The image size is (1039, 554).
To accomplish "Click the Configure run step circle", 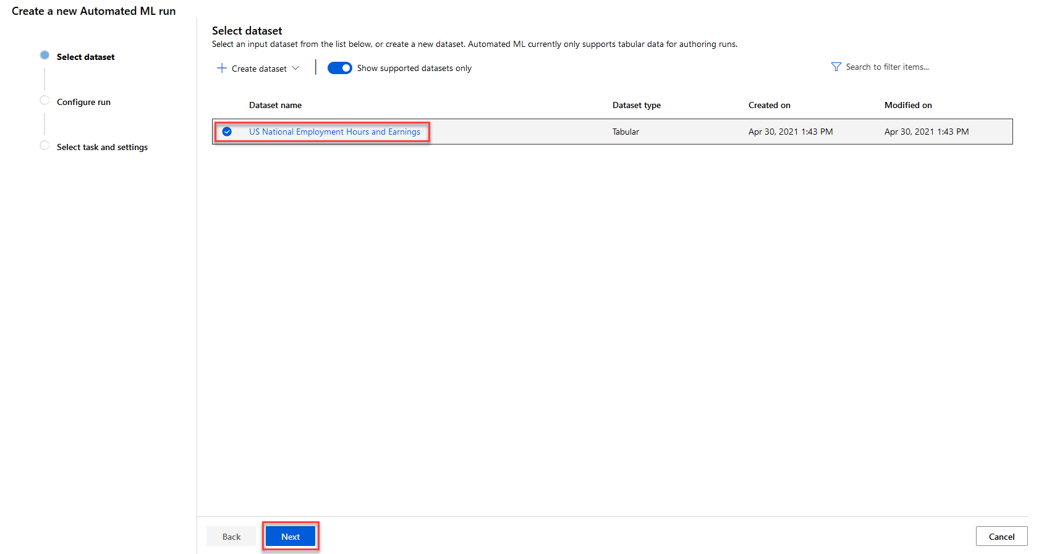I will coord(45,100).
